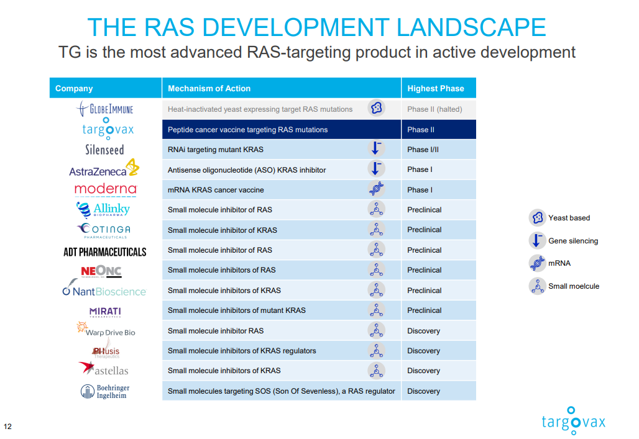Screen dimensions: 639x439
Task: Click the NantBioscience logo
Action: click(104, 289)
